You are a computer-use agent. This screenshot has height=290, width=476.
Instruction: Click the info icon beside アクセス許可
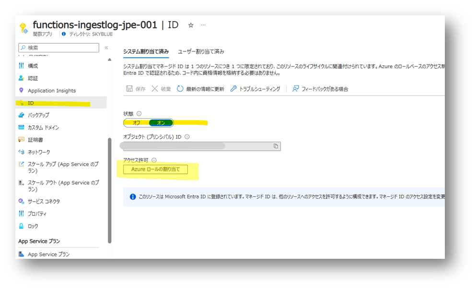coord(154,160)
